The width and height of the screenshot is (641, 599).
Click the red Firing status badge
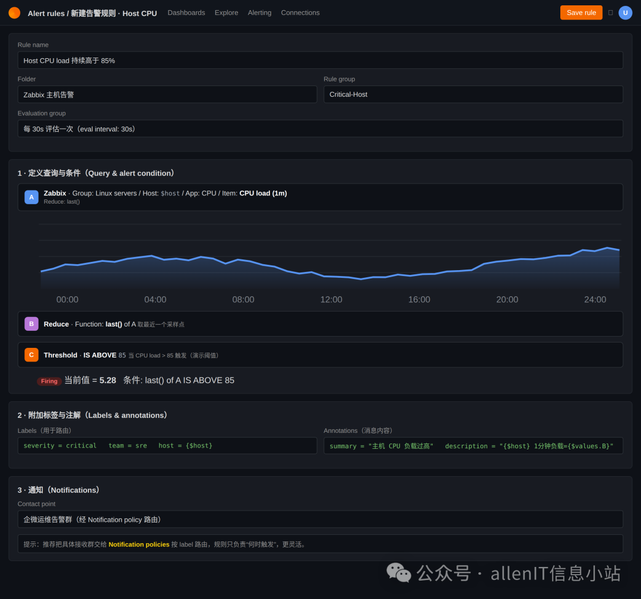click(x=49, y=381)
